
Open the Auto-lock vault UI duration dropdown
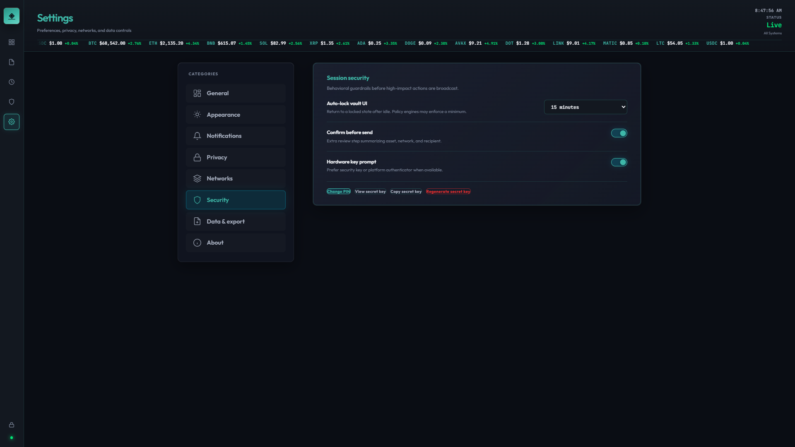(x=585, y=107)
